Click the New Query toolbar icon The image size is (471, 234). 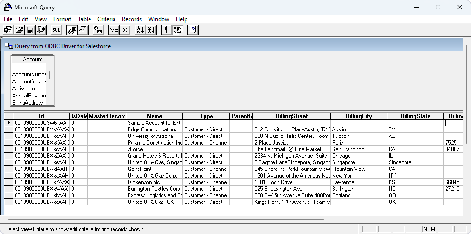[8, 30]
